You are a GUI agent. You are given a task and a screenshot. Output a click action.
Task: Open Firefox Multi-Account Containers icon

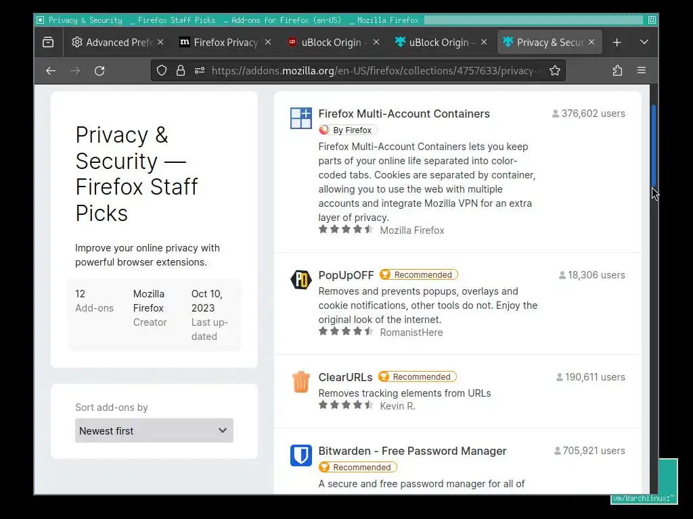click(301, 118)
